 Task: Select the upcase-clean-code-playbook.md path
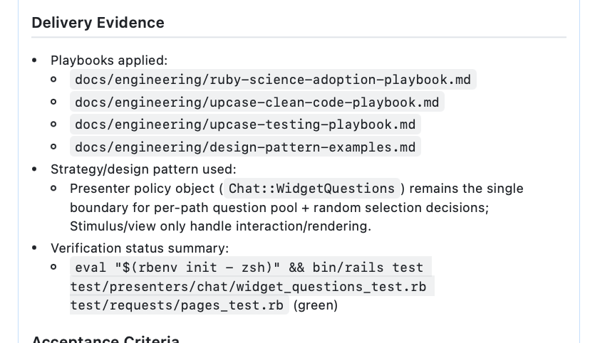click(x=257, y=102)
